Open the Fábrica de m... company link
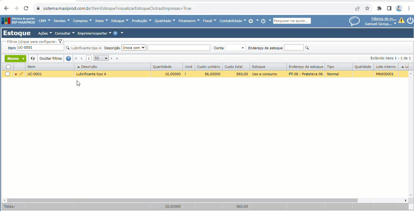The image size is (414, 211). [x=384, y=19]
